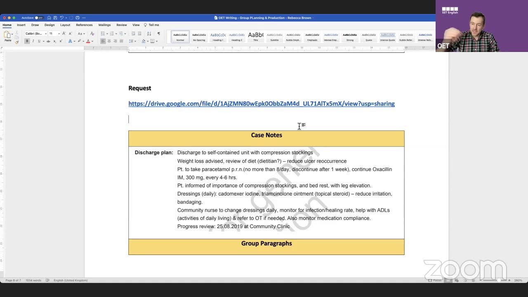The image size is (528, 297).
Task: Switch to the View tab
Action: coord(136,25)
